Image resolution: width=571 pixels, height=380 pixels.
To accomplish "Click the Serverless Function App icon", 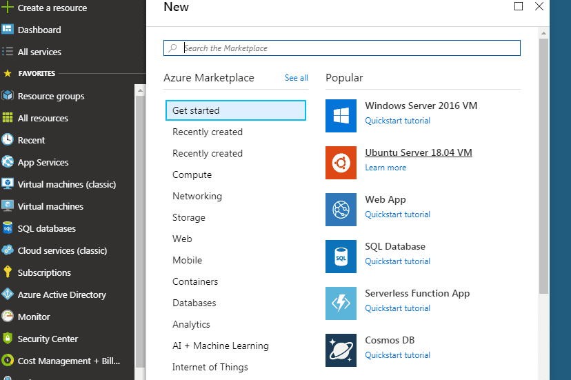I will click(341, 303).
